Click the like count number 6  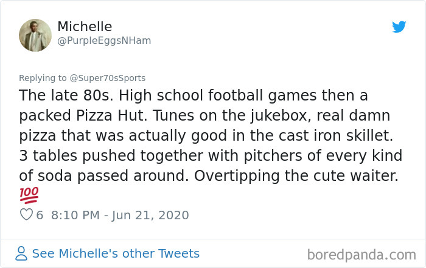click(x=40, y=215)
